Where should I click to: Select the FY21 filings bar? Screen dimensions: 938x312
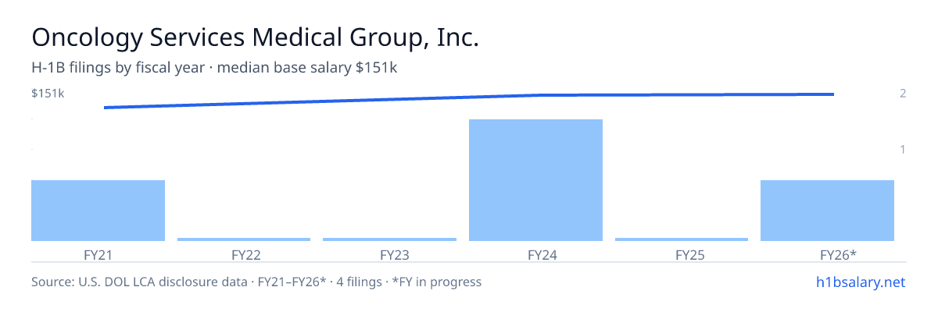(98, 211)
